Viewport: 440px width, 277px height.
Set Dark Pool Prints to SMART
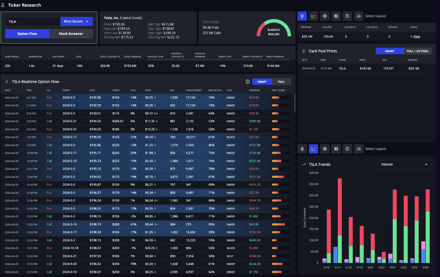pyautogui.click(x=389, y=51)
